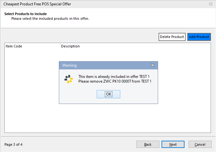The width and height of the screenshot is (216, 152).
Task: Proceed with the Next button
Action: pos(173,144)
